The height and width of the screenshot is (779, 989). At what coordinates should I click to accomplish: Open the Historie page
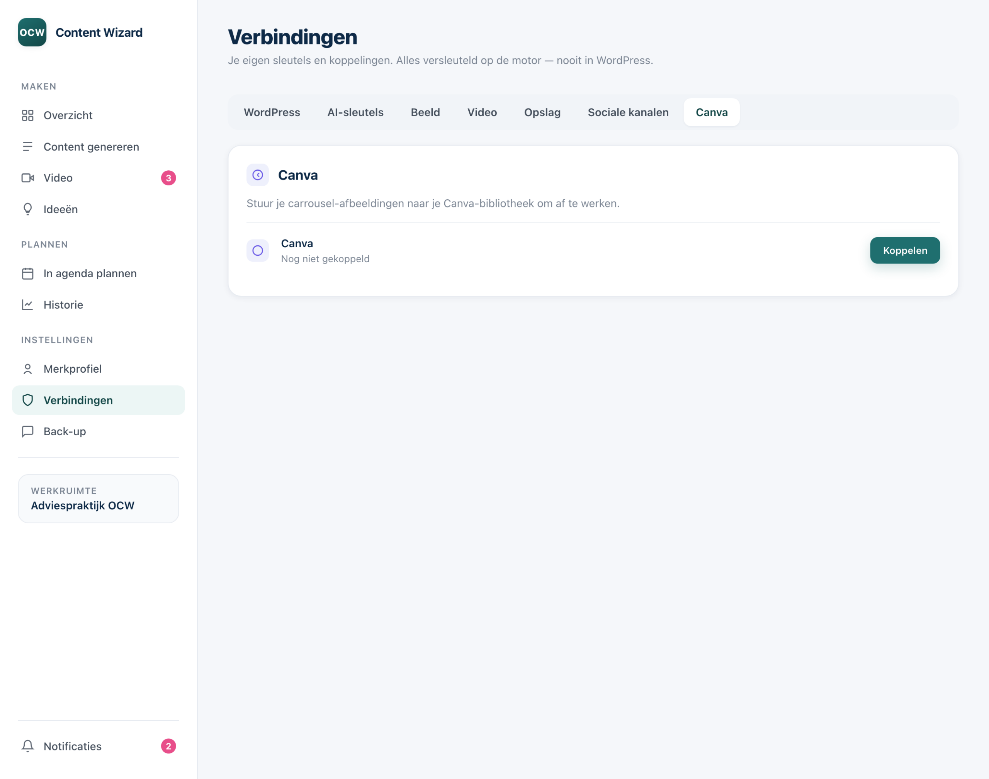click(99, 305)
